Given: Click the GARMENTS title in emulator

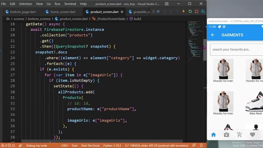Looking at the screenshot, I should (232, 35).
